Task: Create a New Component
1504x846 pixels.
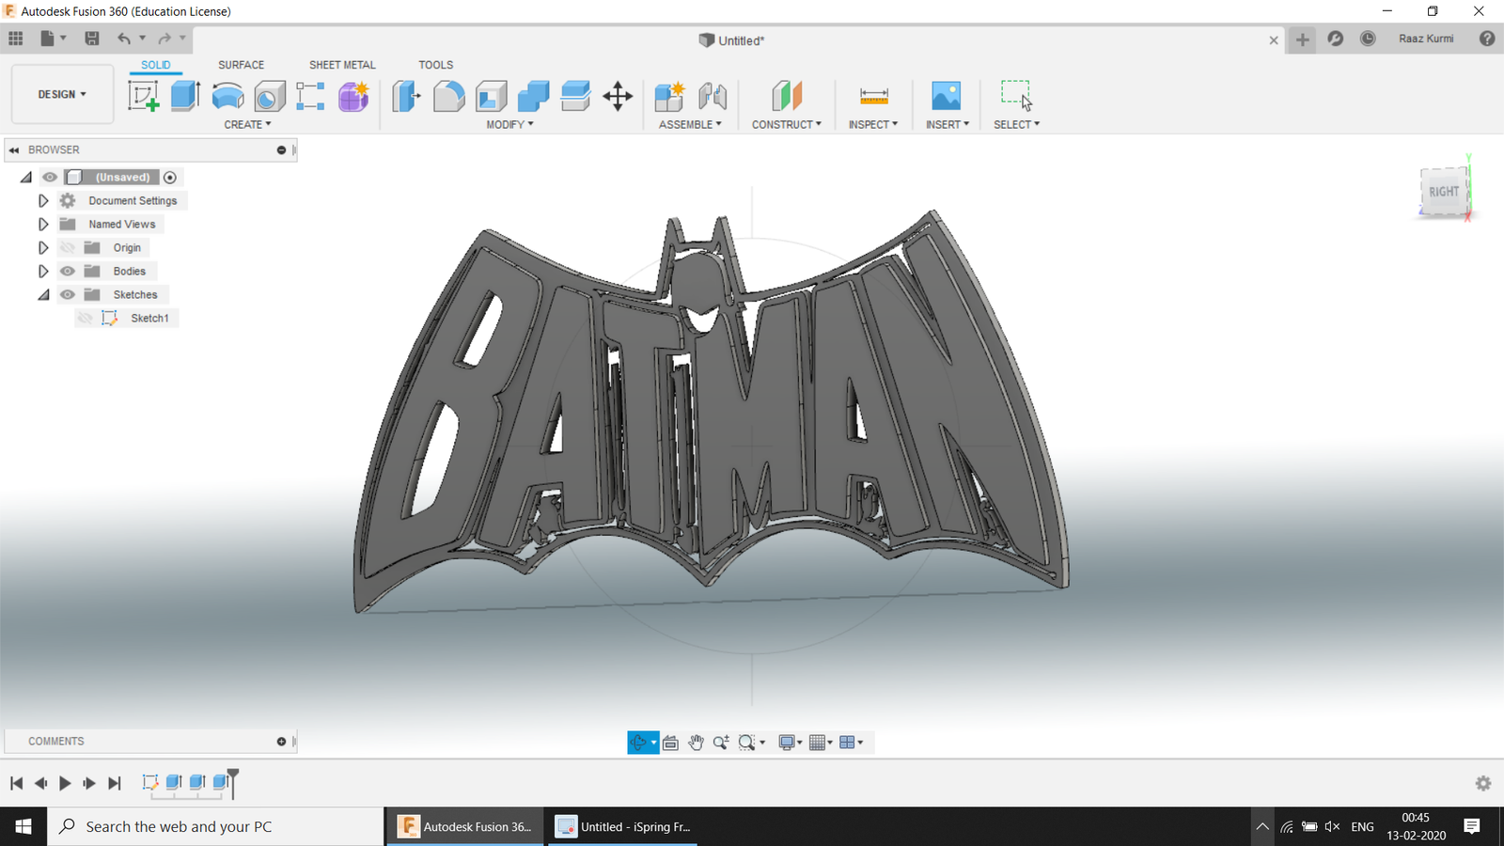Action: pos(669,96)
